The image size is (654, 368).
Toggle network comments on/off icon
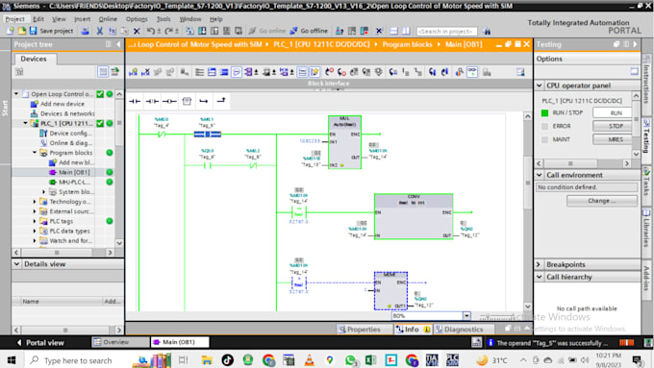tap(302, 72)
